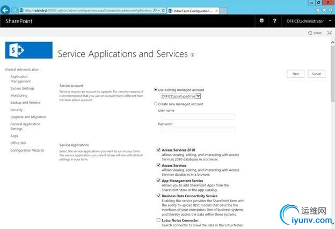
Task: Open Apps in sidebar
Action: (x=14, y=136)
